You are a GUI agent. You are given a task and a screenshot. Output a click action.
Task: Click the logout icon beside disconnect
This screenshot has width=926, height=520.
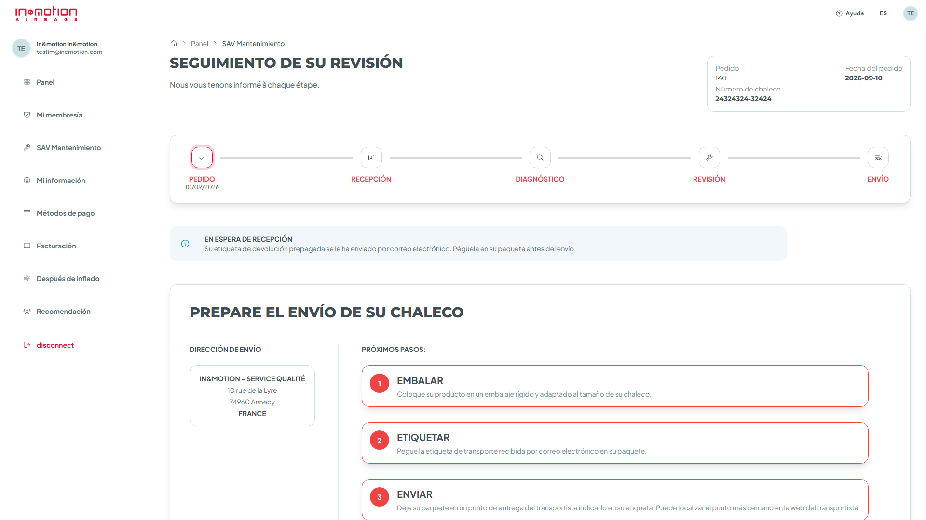click(x=27, y=345)
